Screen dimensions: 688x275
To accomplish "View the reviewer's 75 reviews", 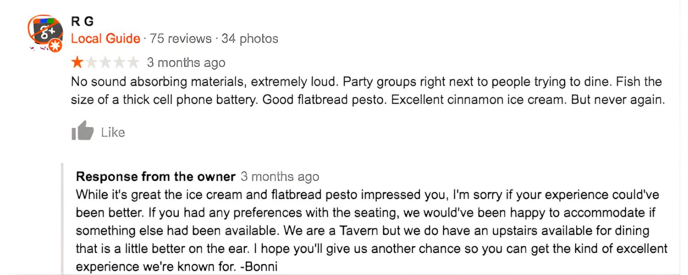I will [181, 38].
